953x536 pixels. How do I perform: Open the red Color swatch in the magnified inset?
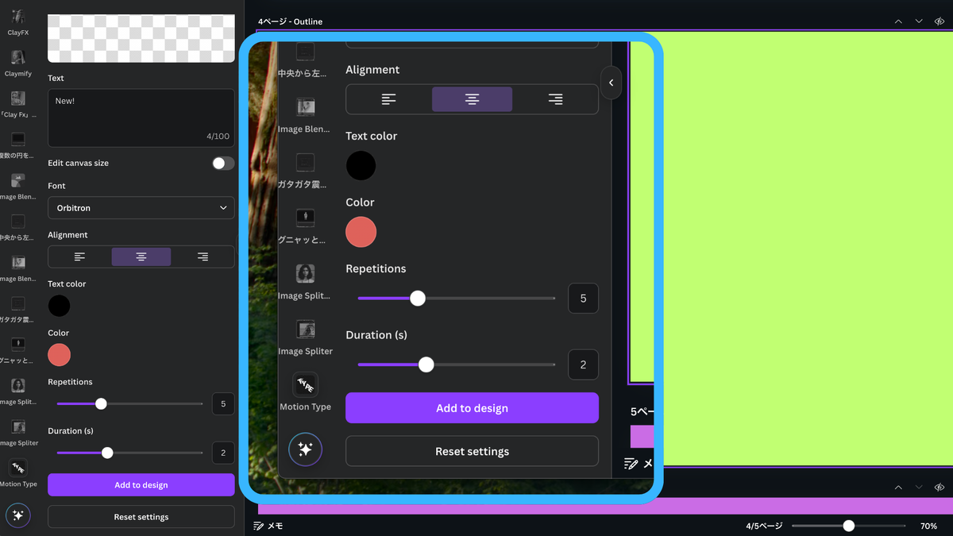point(361,232)
